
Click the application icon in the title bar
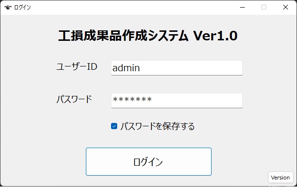[8, 8]
